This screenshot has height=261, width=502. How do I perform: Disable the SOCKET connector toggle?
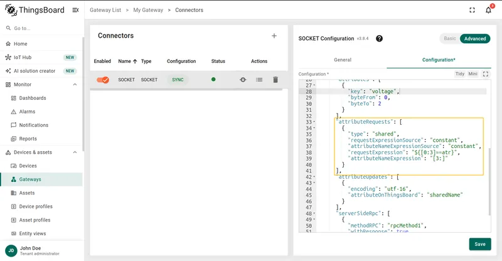click(x=103, y=80)
